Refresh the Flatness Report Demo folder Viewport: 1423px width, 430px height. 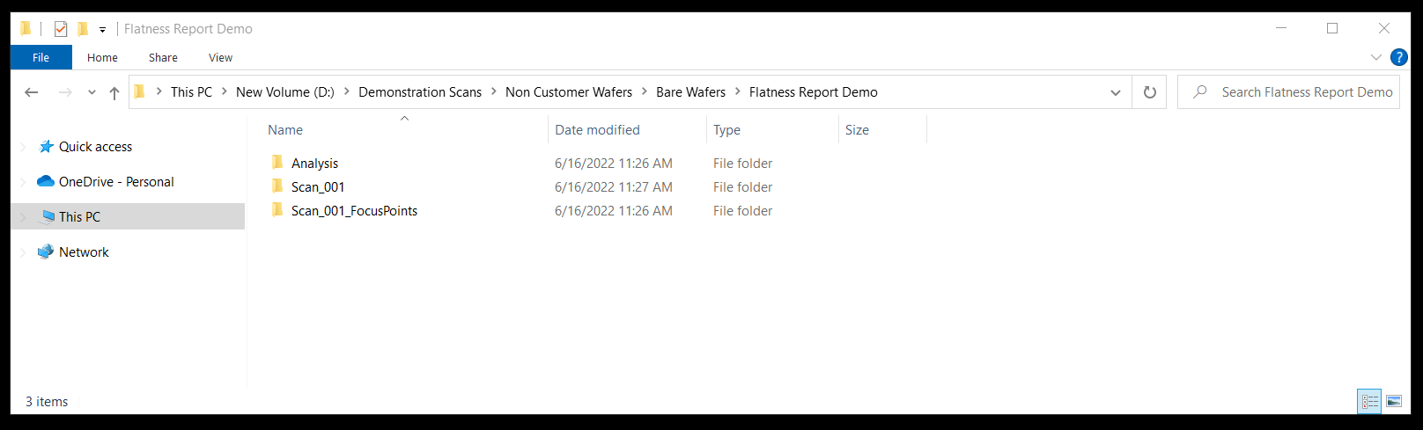click(1149, 92)
